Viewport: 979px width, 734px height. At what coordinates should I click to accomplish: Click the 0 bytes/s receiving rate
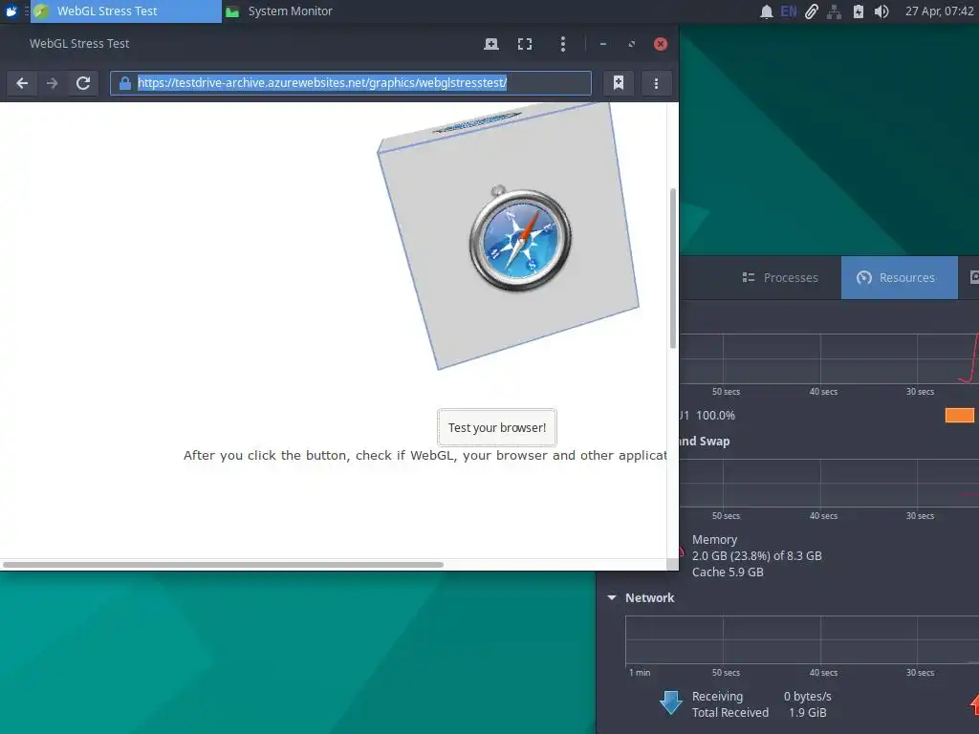[x=807, y=697]
